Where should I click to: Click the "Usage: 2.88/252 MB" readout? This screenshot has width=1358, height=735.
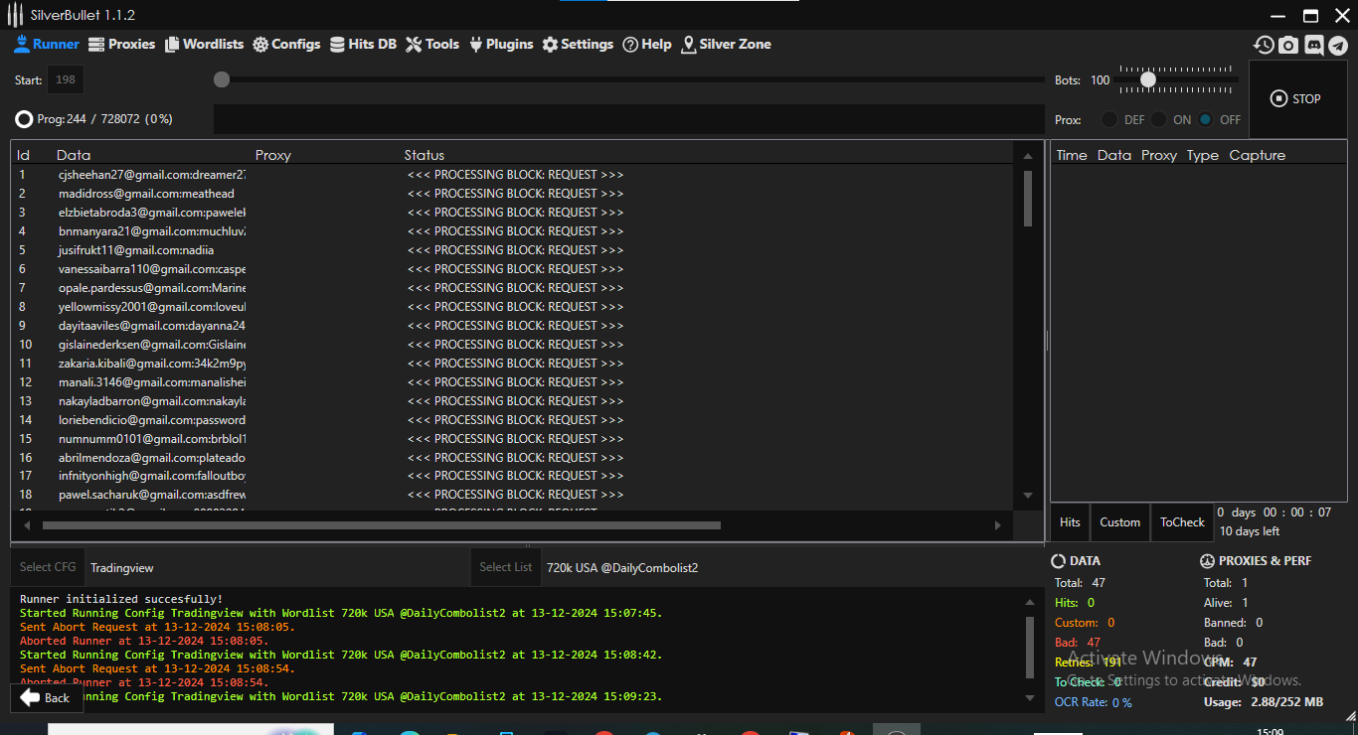click(x=1264, y=702)
